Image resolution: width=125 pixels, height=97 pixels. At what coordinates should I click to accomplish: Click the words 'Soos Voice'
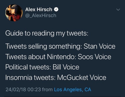(94, 57)
